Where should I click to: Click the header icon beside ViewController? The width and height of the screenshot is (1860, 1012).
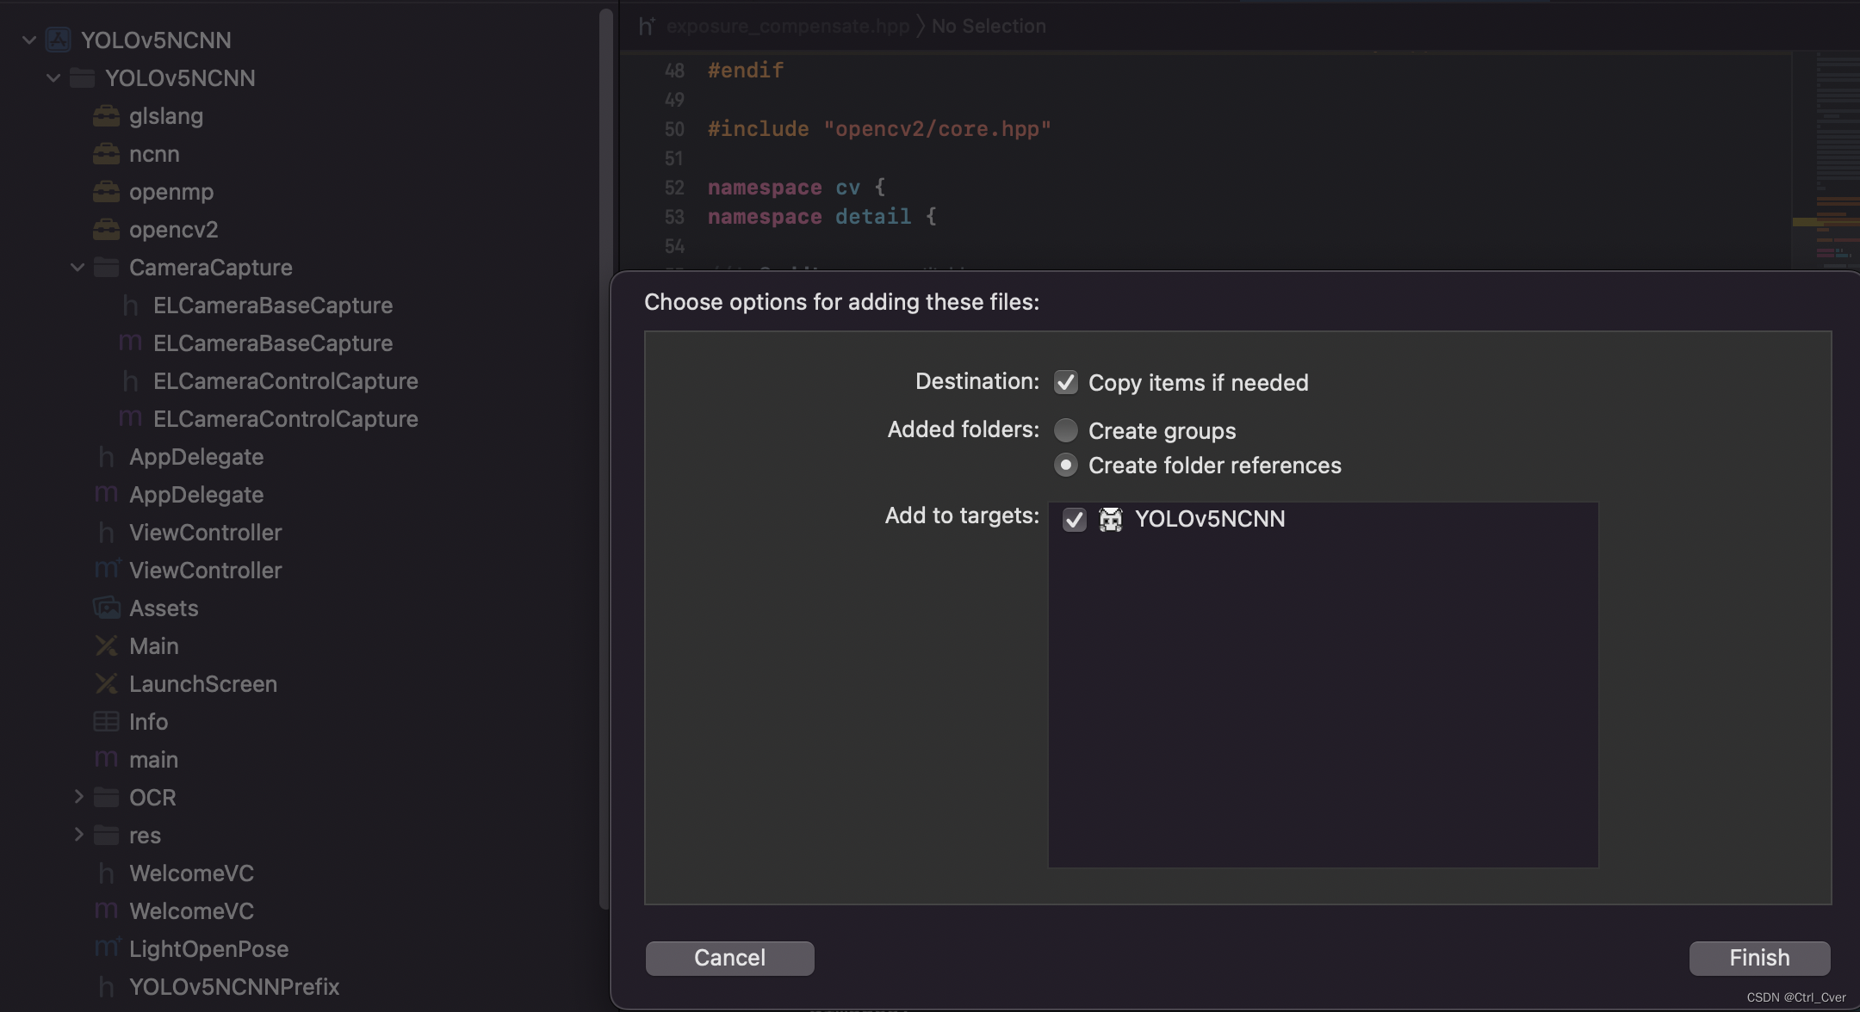(x=106, y=532)
